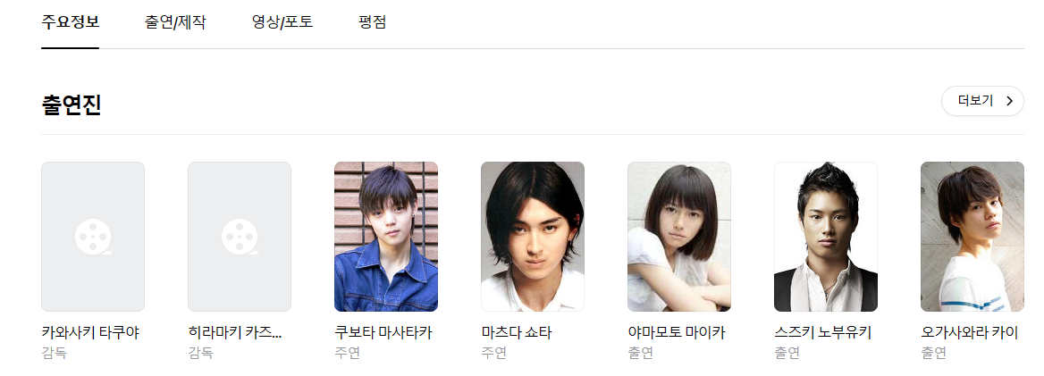
Task: Click film reel placeholder for 카와사키 타쿠야
Action: (x=93, y=237)
